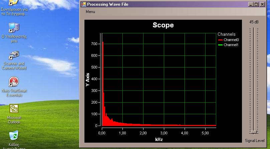Click the Scope chart title

[163, 25]
